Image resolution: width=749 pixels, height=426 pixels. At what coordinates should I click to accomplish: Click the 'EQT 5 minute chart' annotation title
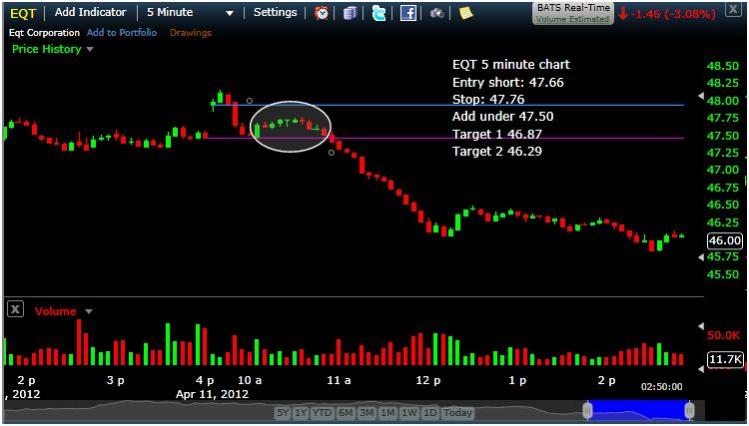click(511, 65)
